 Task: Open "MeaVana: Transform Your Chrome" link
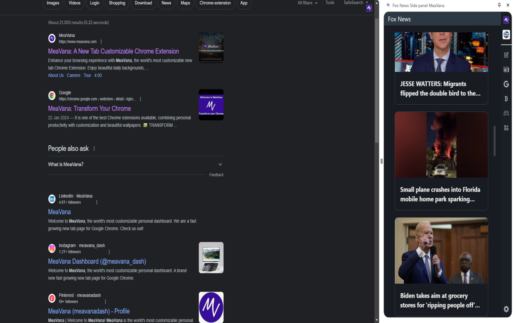click(89, 109)
